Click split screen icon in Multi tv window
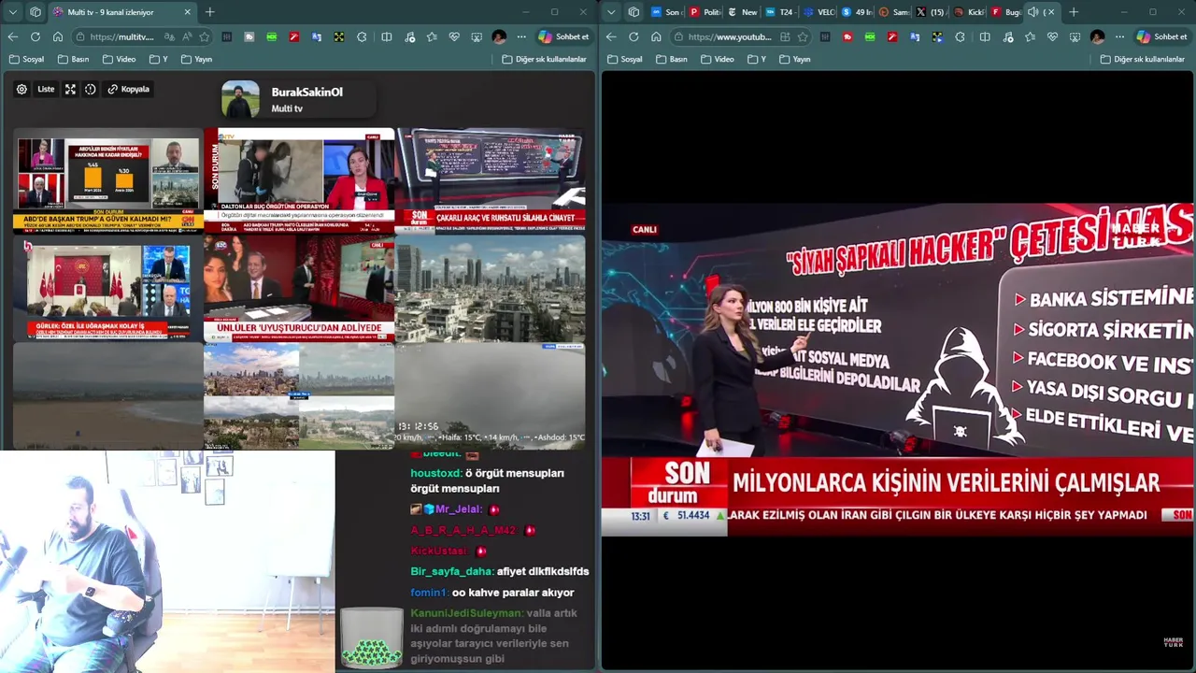 (x=387, y=36)
